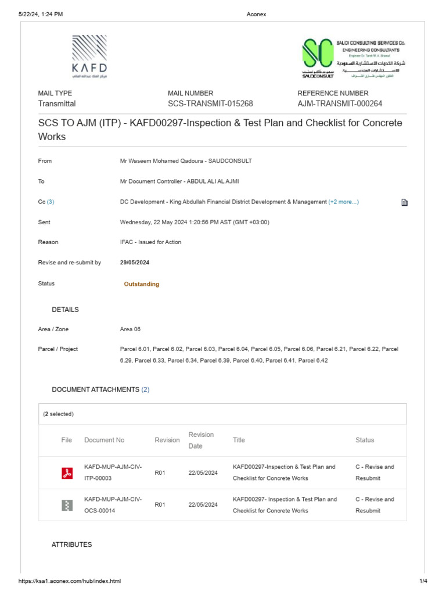
Task: Open the document icon beside Cc recipients
Action: (x=404, y=202)
